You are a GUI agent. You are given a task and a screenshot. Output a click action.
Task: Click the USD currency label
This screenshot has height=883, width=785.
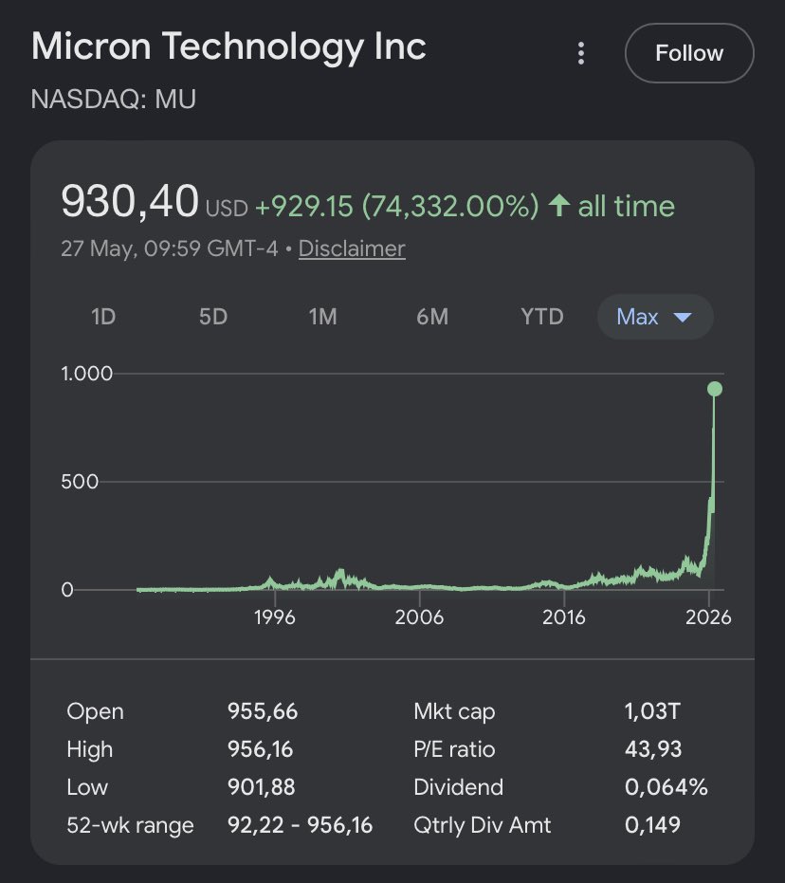(227, 209)
